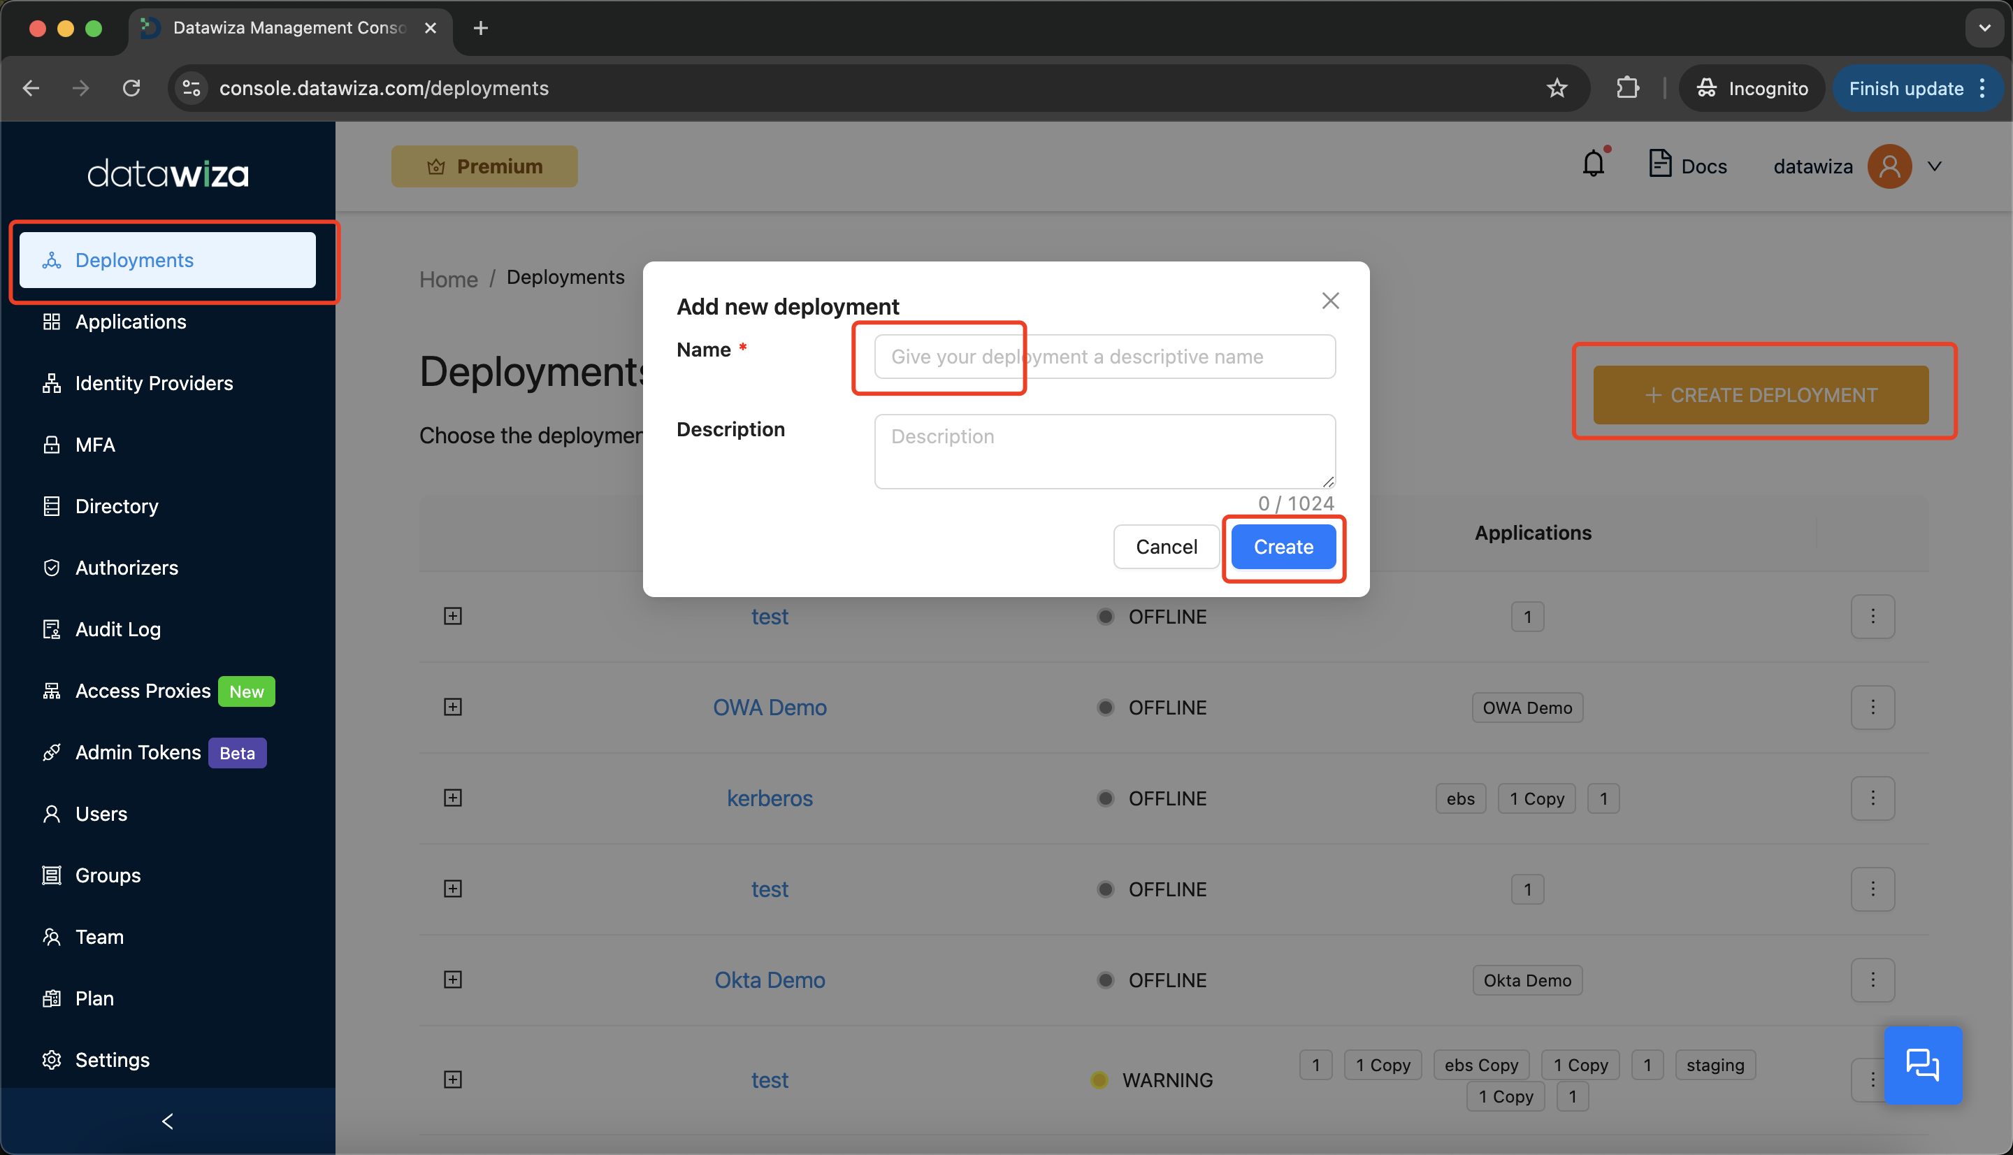
Task: Click the WARNING status text
Action: point(1167,1079)
